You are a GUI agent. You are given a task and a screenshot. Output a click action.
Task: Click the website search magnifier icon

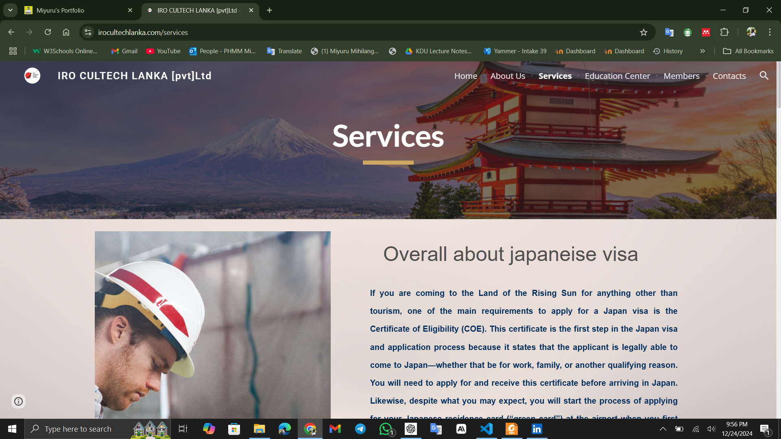(x=764, y=76)
